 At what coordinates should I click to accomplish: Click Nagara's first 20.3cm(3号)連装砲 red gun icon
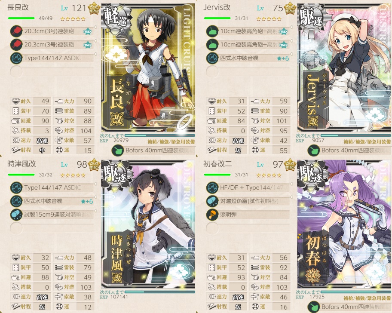pos(16,31)
